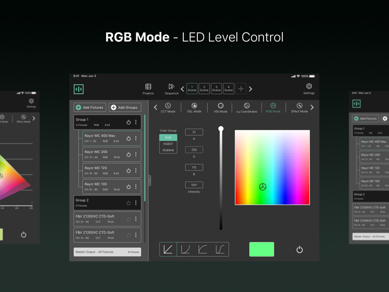Open more options for Group 1

pyautogui.click(x=136, y=122)
